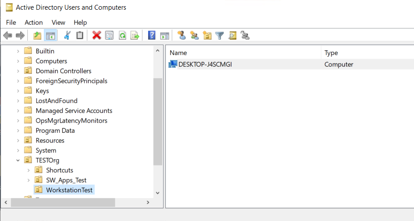The height and width of the screenshot is (221, 414).
Task: Select Managed Service Accounts tree item
Action: click(74, 111)
